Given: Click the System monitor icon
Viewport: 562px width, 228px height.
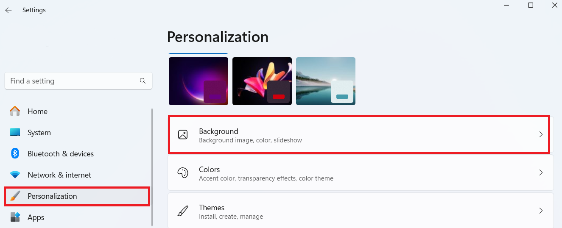Looking at the screenshot, I should (x=15, y=132).
